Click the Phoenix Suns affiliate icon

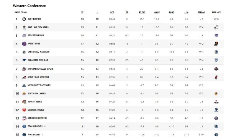[x=216, y=44]
